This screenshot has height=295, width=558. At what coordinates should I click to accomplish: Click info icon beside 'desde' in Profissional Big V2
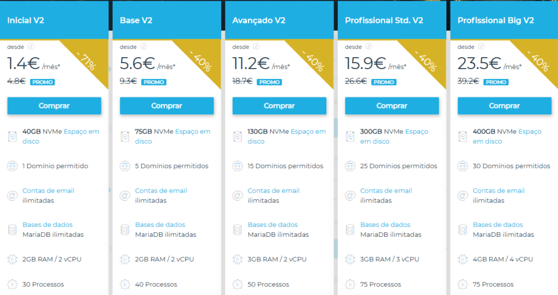(482, 47)
